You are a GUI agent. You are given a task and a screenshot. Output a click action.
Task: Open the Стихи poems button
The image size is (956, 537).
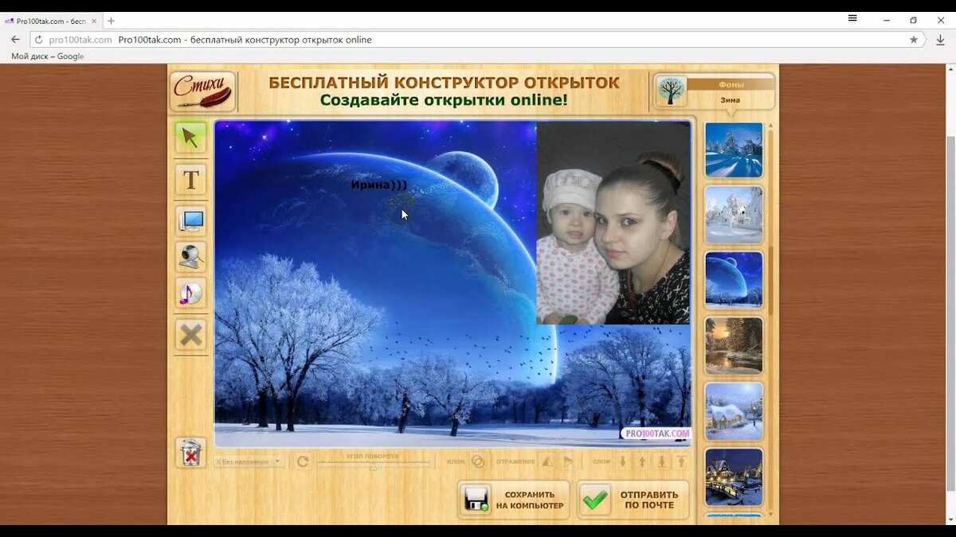click(x=203, y=91)
